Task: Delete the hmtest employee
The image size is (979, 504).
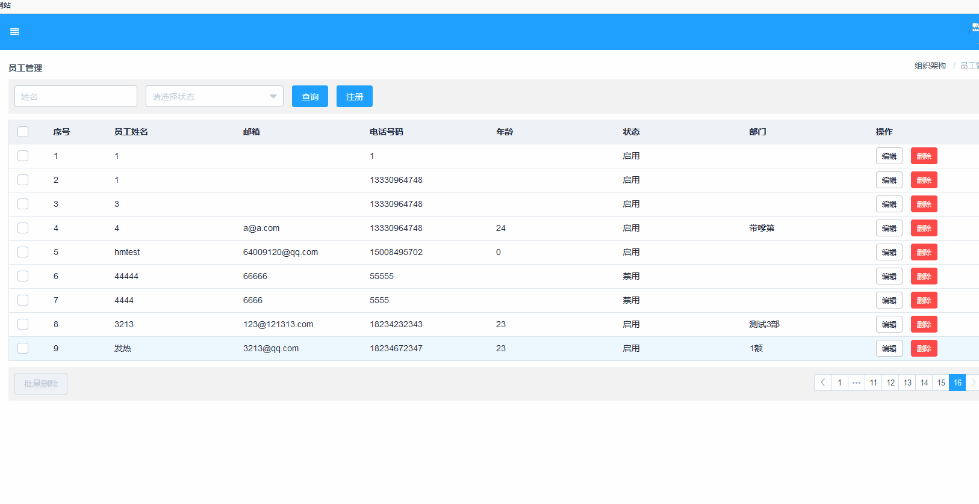Action: (924, 252)
